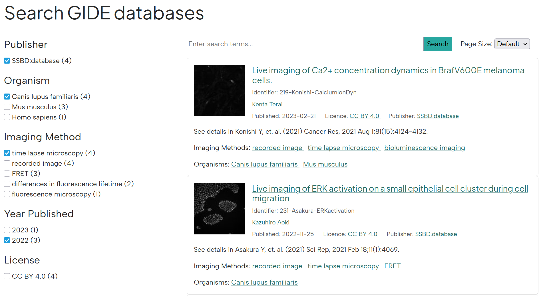
Task: Check the 2023 year published filter
Action: point(7,230)
